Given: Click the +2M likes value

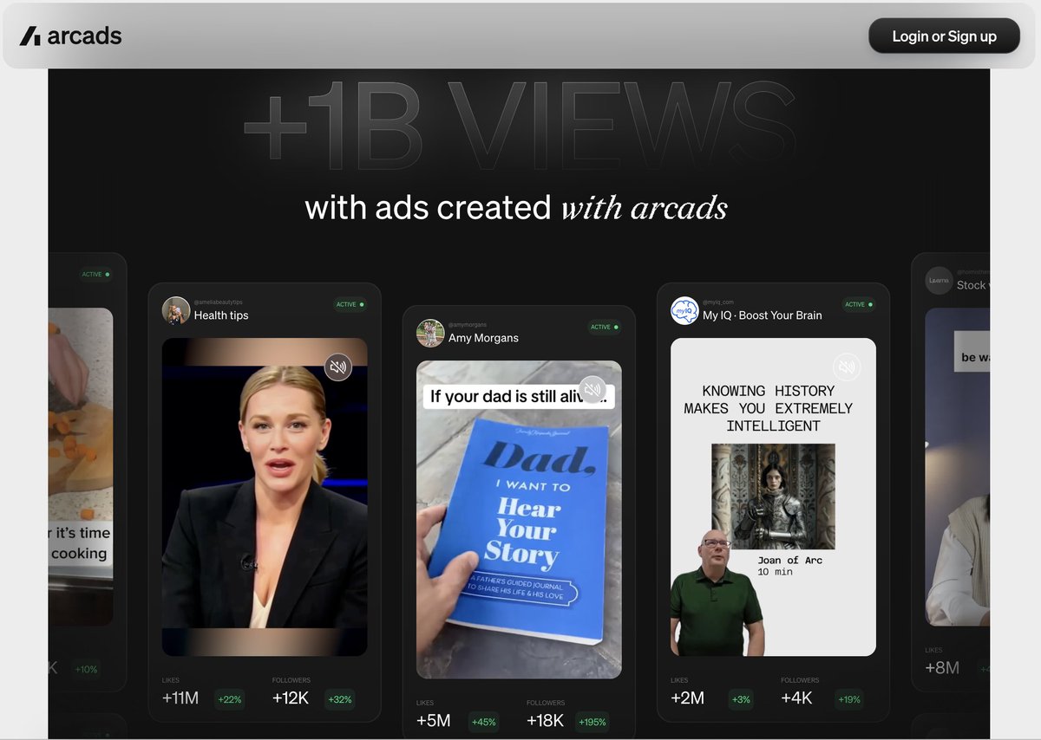Looking at the screenshot, I should [687, 698].
